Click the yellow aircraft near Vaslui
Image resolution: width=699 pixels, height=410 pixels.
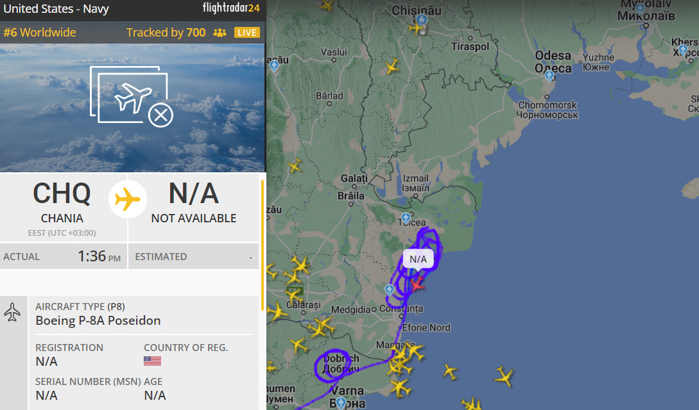[392, 67]
